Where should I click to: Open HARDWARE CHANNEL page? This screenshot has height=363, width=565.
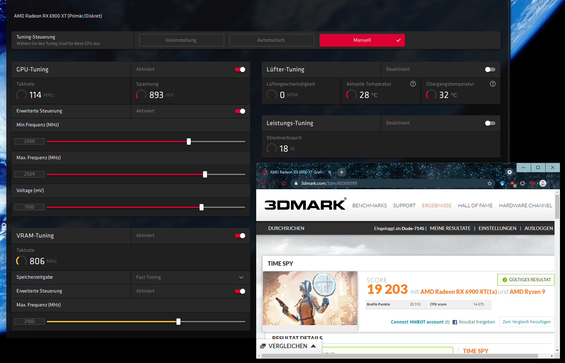click(x=525, y=206)
